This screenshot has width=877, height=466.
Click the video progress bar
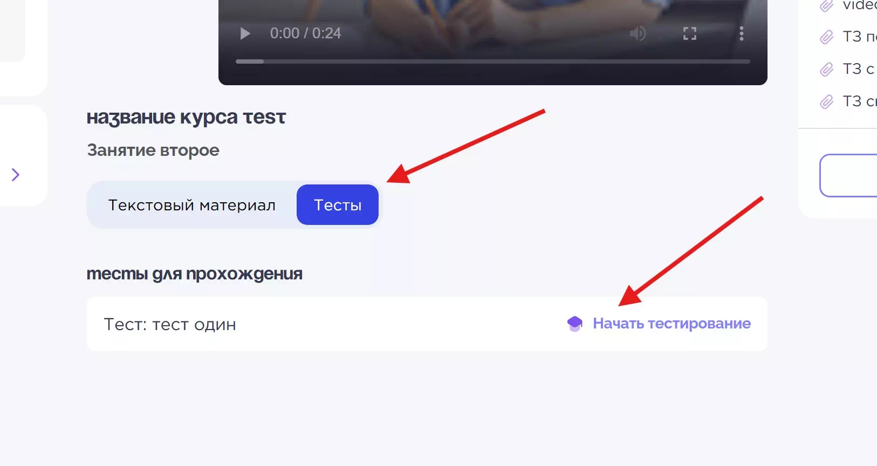click(492, 61)
